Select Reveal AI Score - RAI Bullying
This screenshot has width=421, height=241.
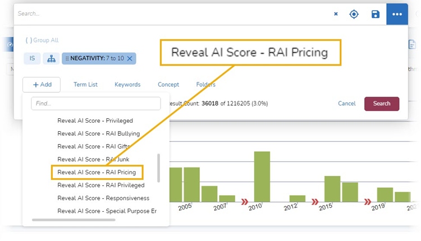(99, 133)
